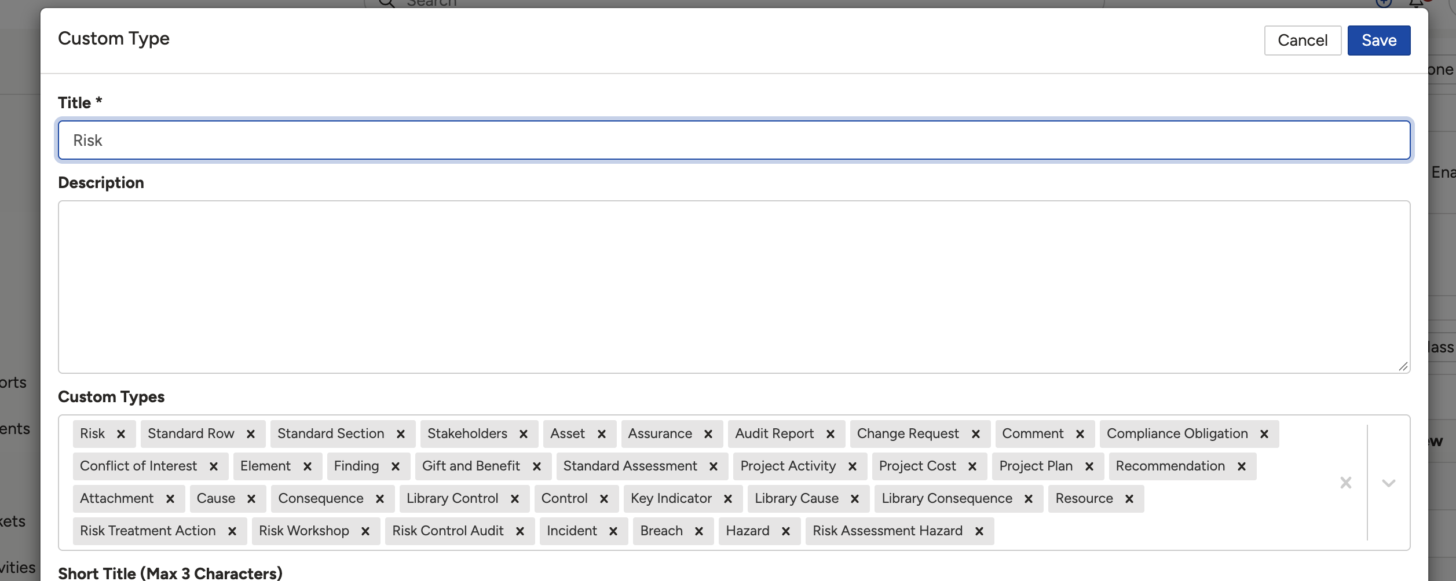Save the Custom Type
Viewport: 1456px width, 581px height.
pos(1379,41)
